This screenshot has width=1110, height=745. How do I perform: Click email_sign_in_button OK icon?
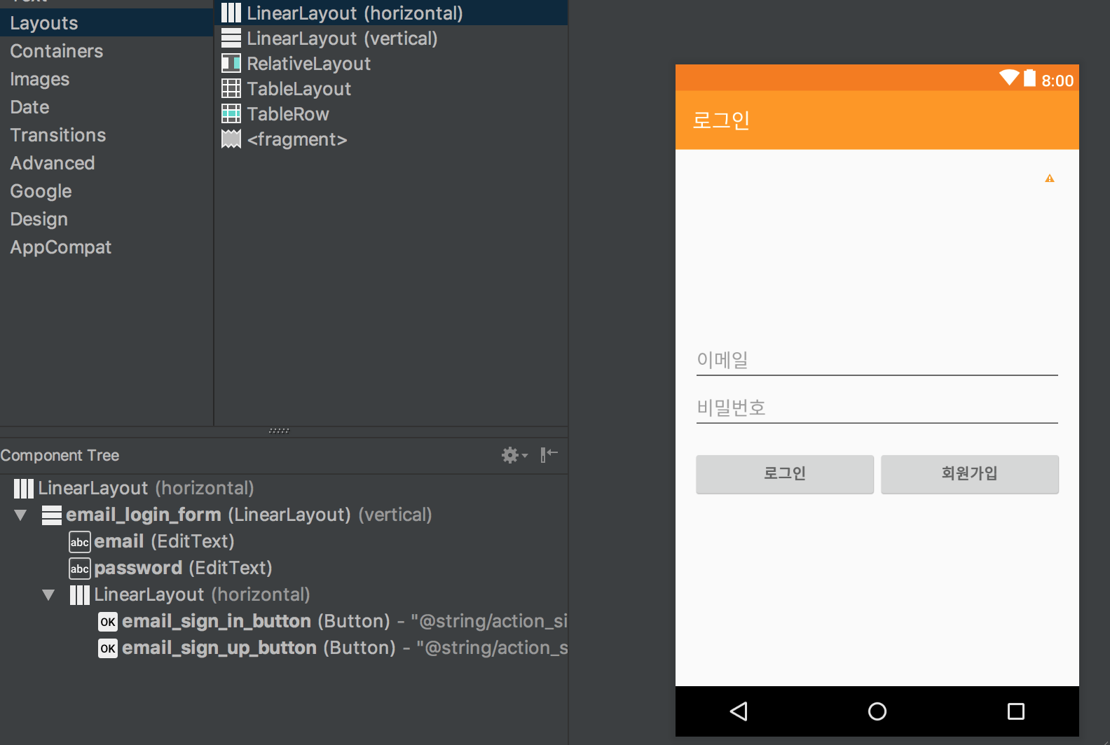pyautogui.click(x=108, y=621)
